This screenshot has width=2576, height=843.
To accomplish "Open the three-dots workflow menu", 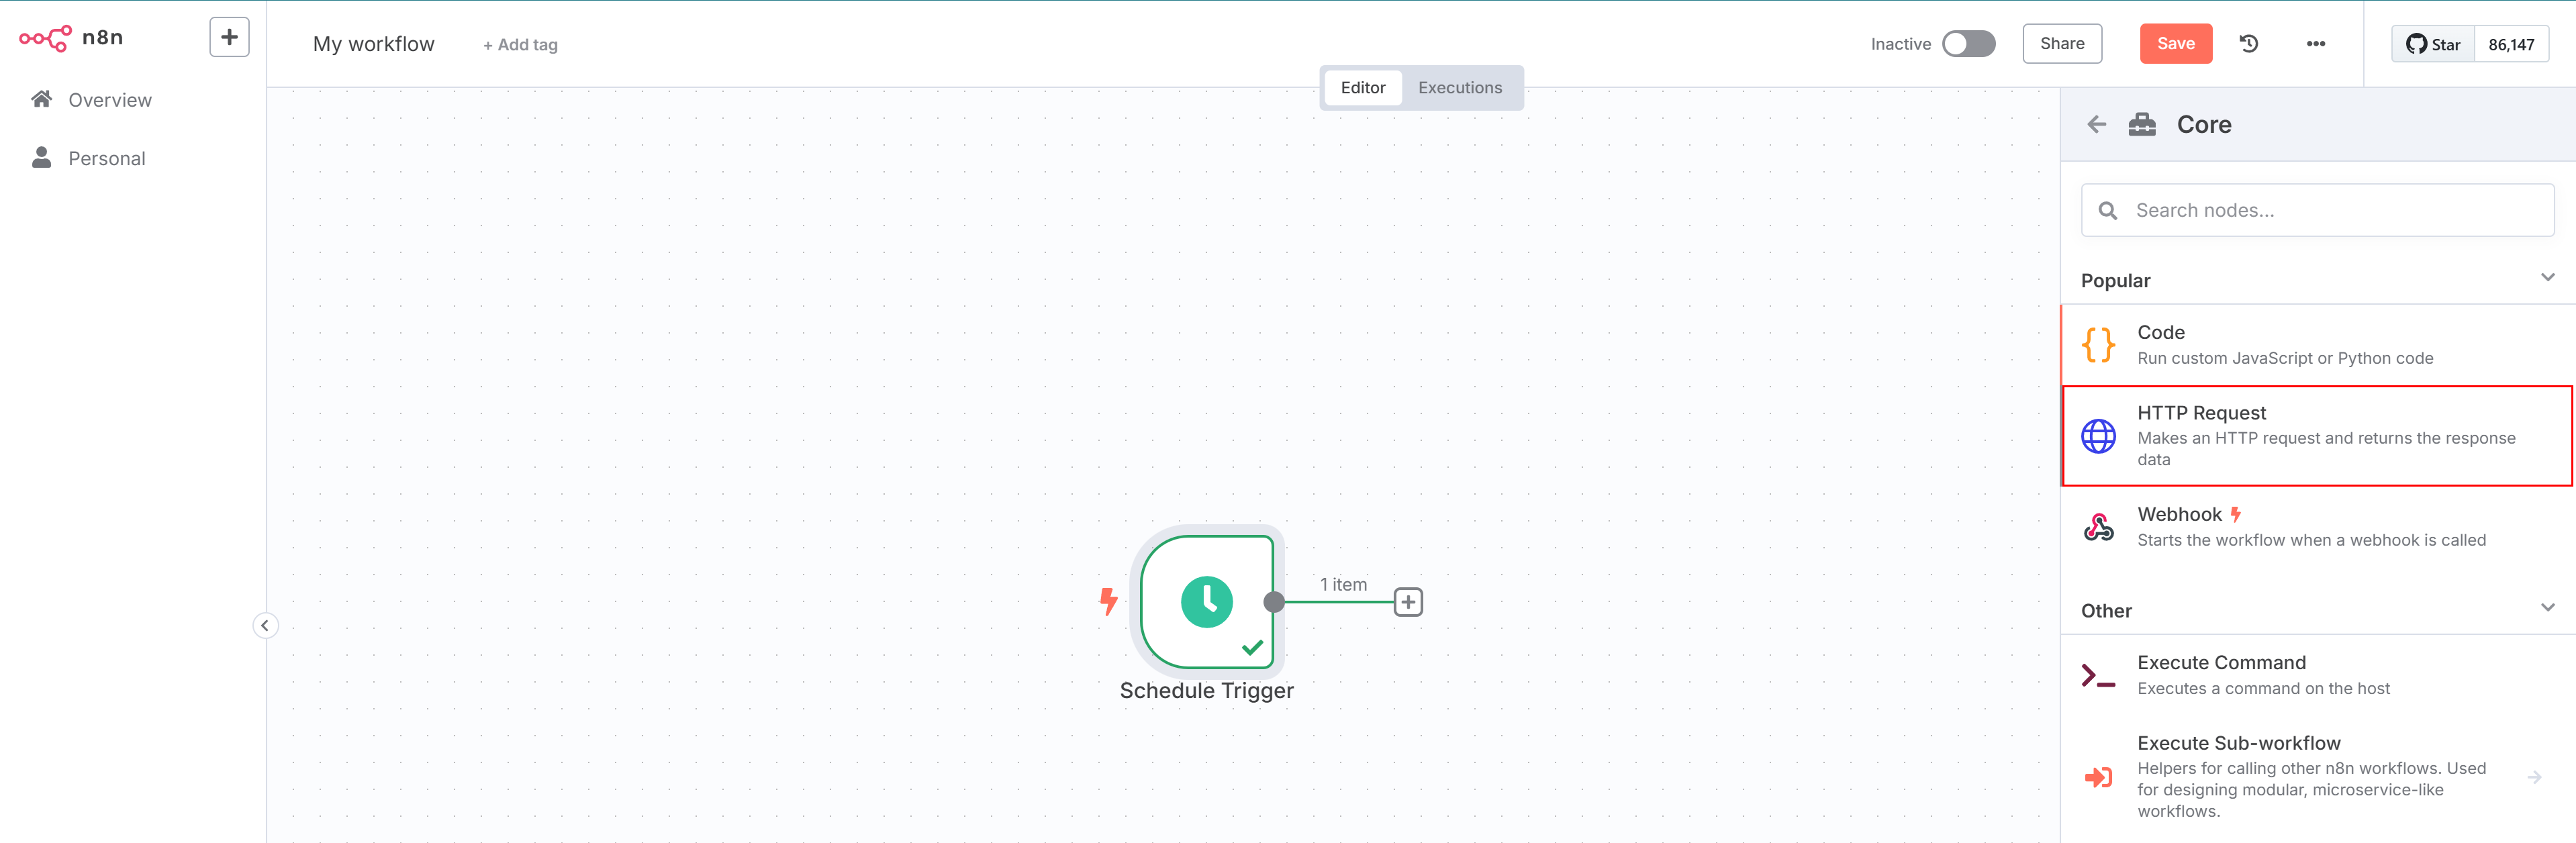I will pos(2315,44).
